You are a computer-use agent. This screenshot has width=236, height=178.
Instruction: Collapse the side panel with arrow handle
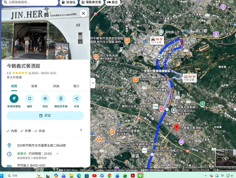[x=93, y=83]
